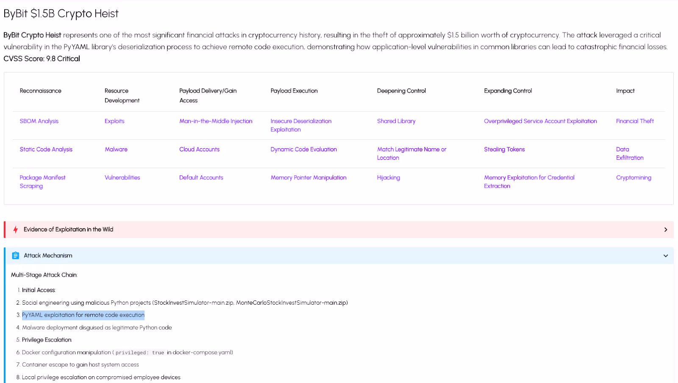Click the Stealing Tokens link
The width and height of the screenshot is (678, 383).
pyautogui.click(x=504, y=150)
